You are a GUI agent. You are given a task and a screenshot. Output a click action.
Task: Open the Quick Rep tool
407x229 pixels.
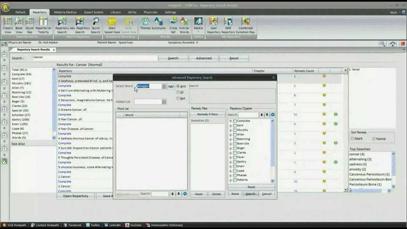click(30, 25)
